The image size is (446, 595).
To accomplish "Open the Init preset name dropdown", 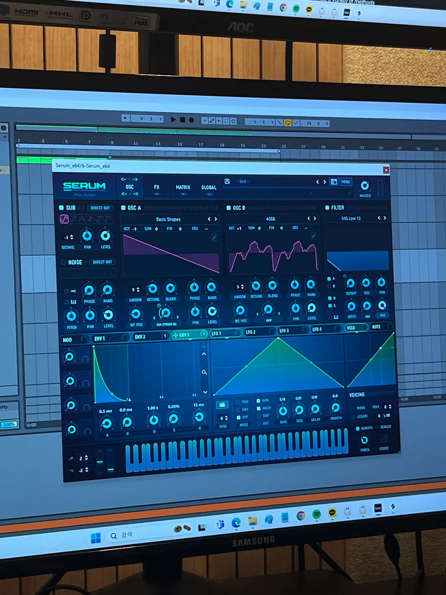I will tap(243, 181).
